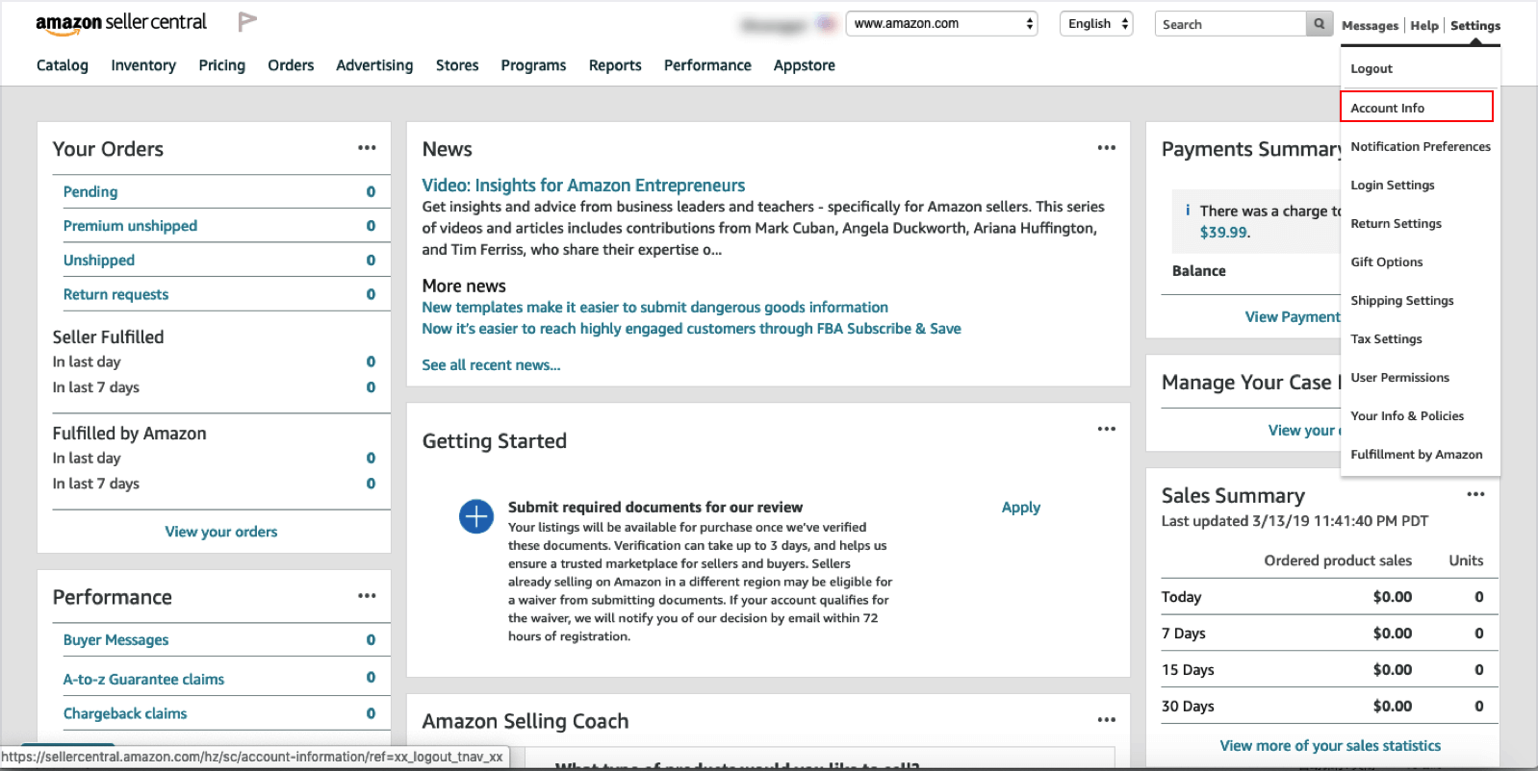Open the English language dropdown

(x=1096, y=24)
